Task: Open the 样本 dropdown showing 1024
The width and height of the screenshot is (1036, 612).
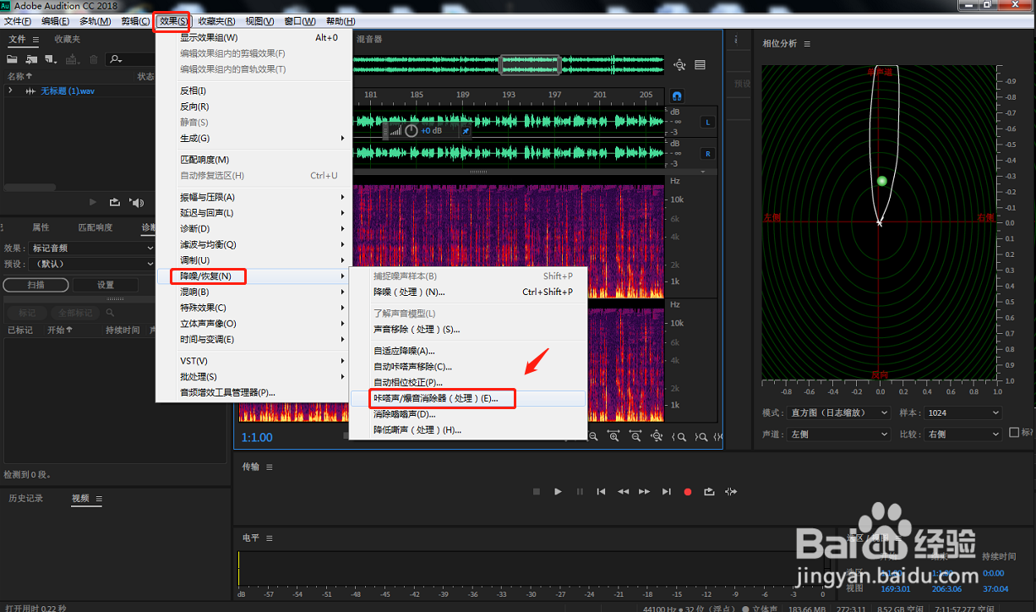Action: click(963, 413)
